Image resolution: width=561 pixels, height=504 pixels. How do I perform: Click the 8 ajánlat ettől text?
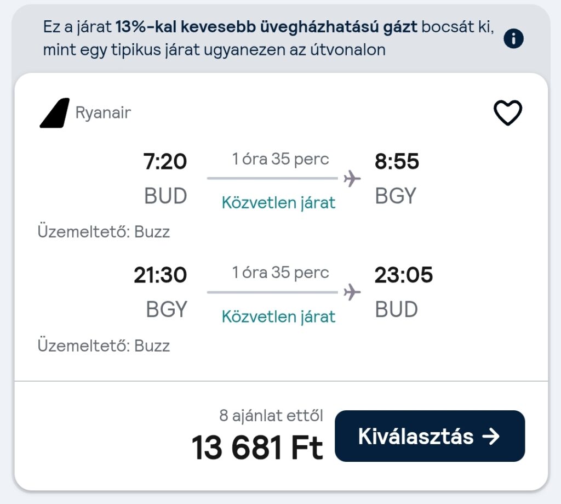pyautogui.click(x=271, y=416)
